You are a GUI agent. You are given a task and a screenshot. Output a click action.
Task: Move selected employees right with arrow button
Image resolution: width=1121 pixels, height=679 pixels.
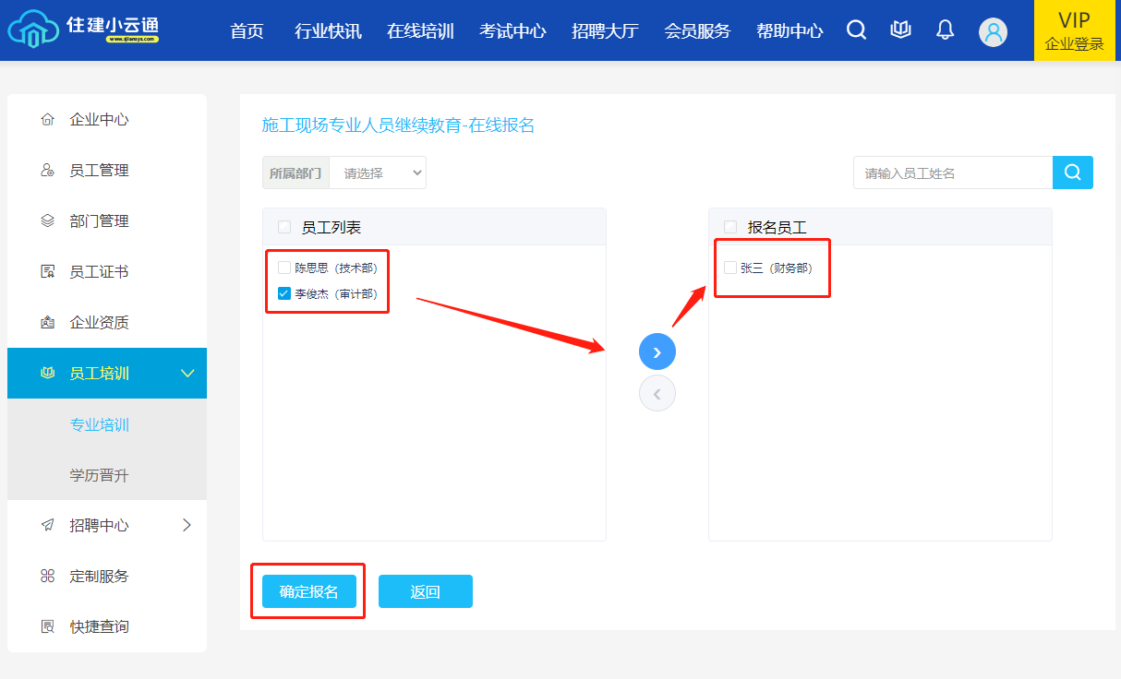(x=657, y=351)
